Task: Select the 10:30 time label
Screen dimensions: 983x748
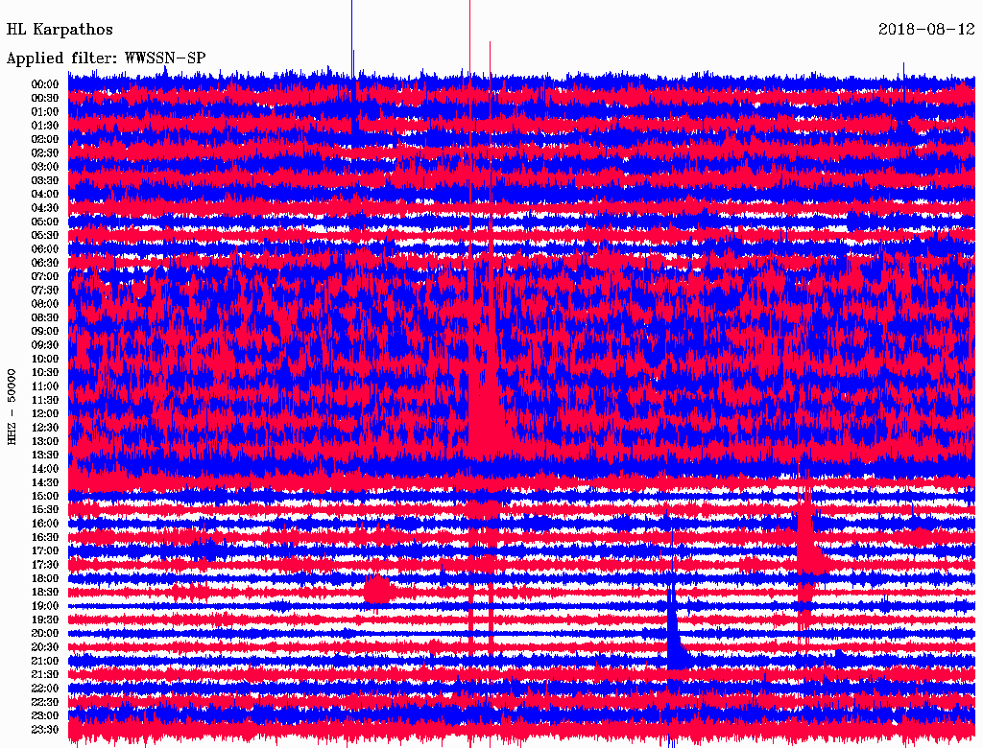Action: pos(45,373)
